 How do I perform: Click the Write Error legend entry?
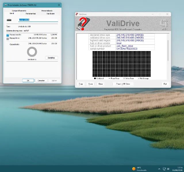(x=129, y=78)
